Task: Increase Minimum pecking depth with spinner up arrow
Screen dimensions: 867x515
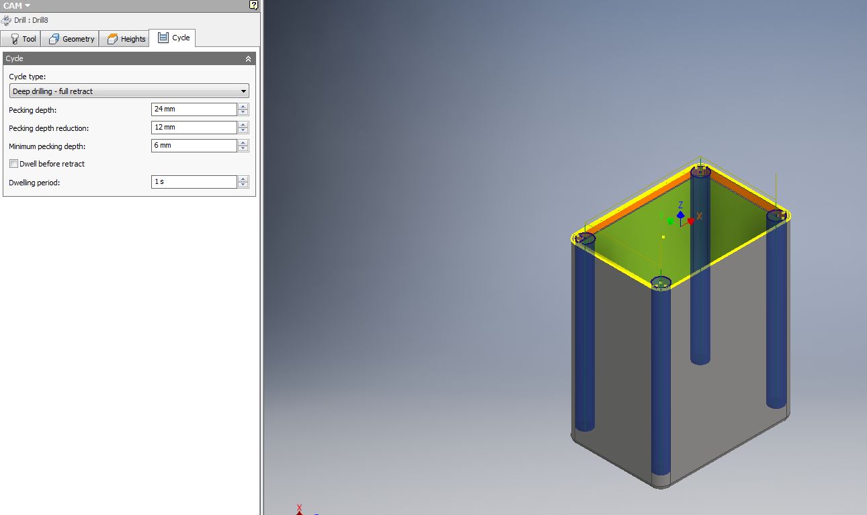Action: click(x=243, y=142)
